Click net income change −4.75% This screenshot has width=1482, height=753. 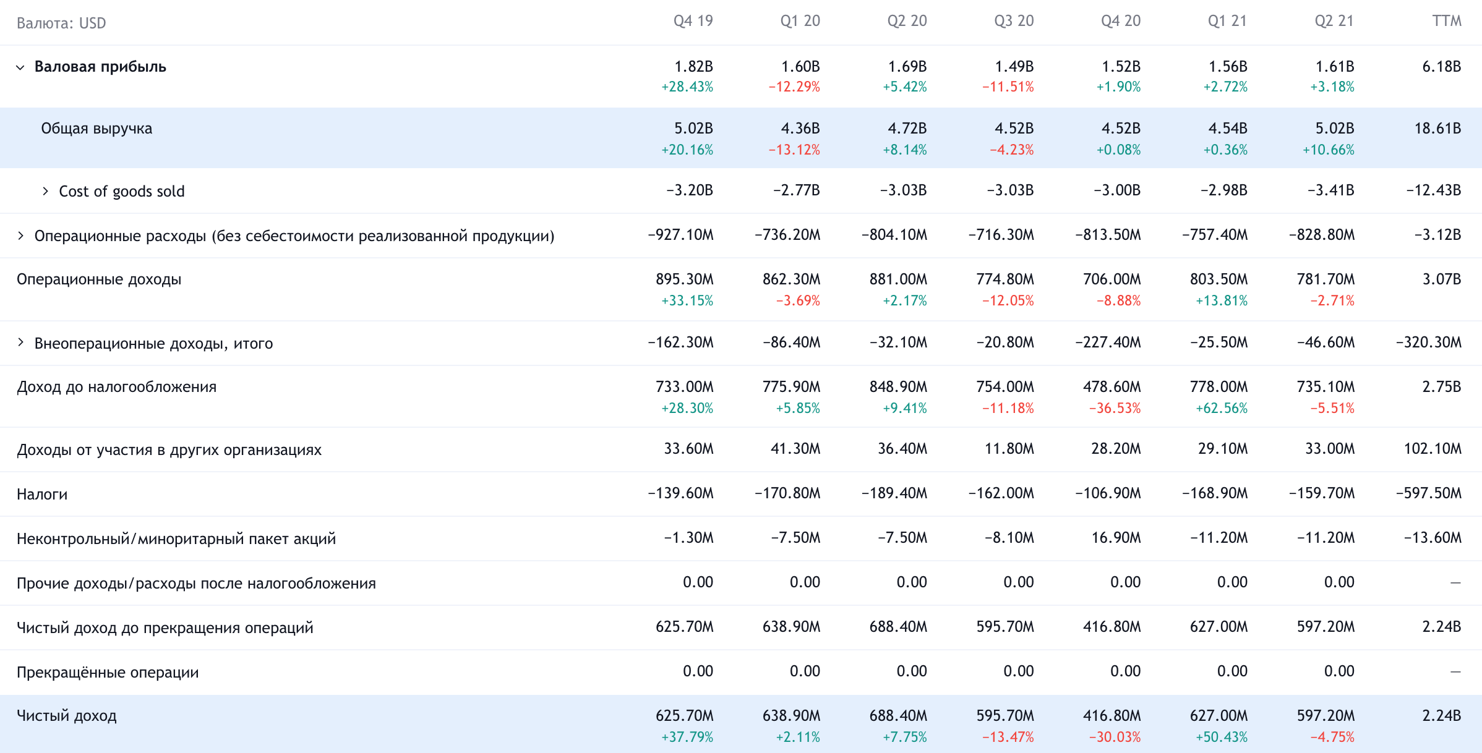(x=1332, y=738)
